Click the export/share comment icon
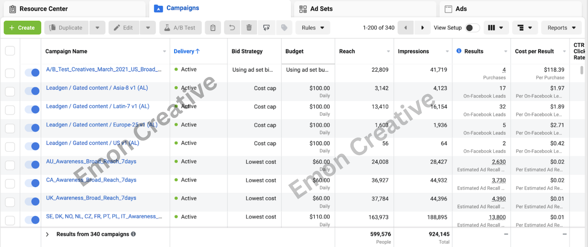 (x=266, y=28)
